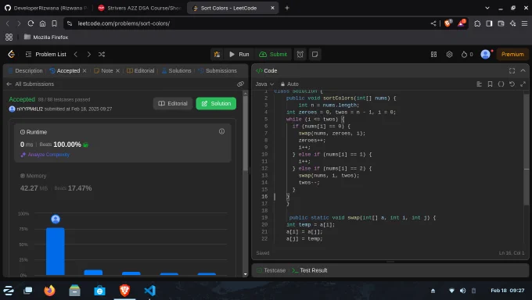
Task: Close the Note tab
Action: (117, 70)
